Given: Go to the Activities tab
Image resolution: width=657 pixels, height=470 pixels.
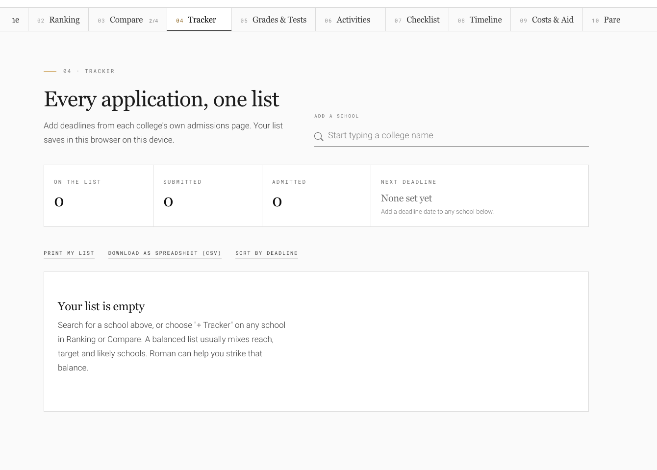Looking at the screenshot, I should (351, 20).
